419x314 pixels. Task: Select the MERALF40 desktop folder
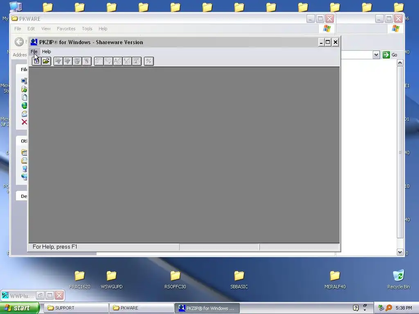[335, 279]
